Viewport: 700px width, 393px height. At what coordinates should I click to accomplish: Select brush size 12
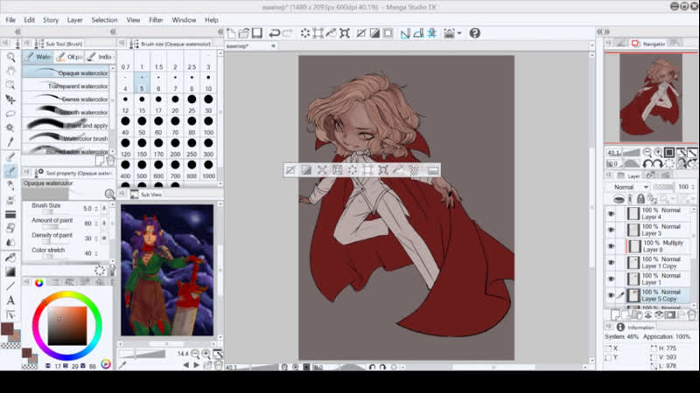(125, 103)
